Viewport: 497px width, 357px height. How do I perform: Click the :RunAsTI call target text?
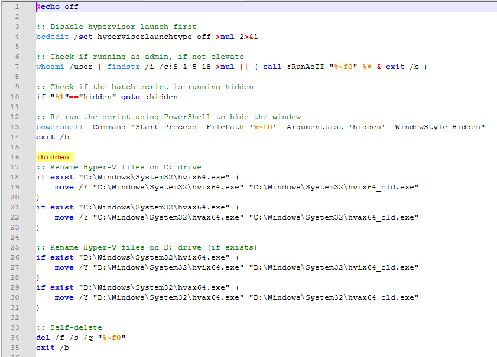pyautogui.click(x=306, y=67)
